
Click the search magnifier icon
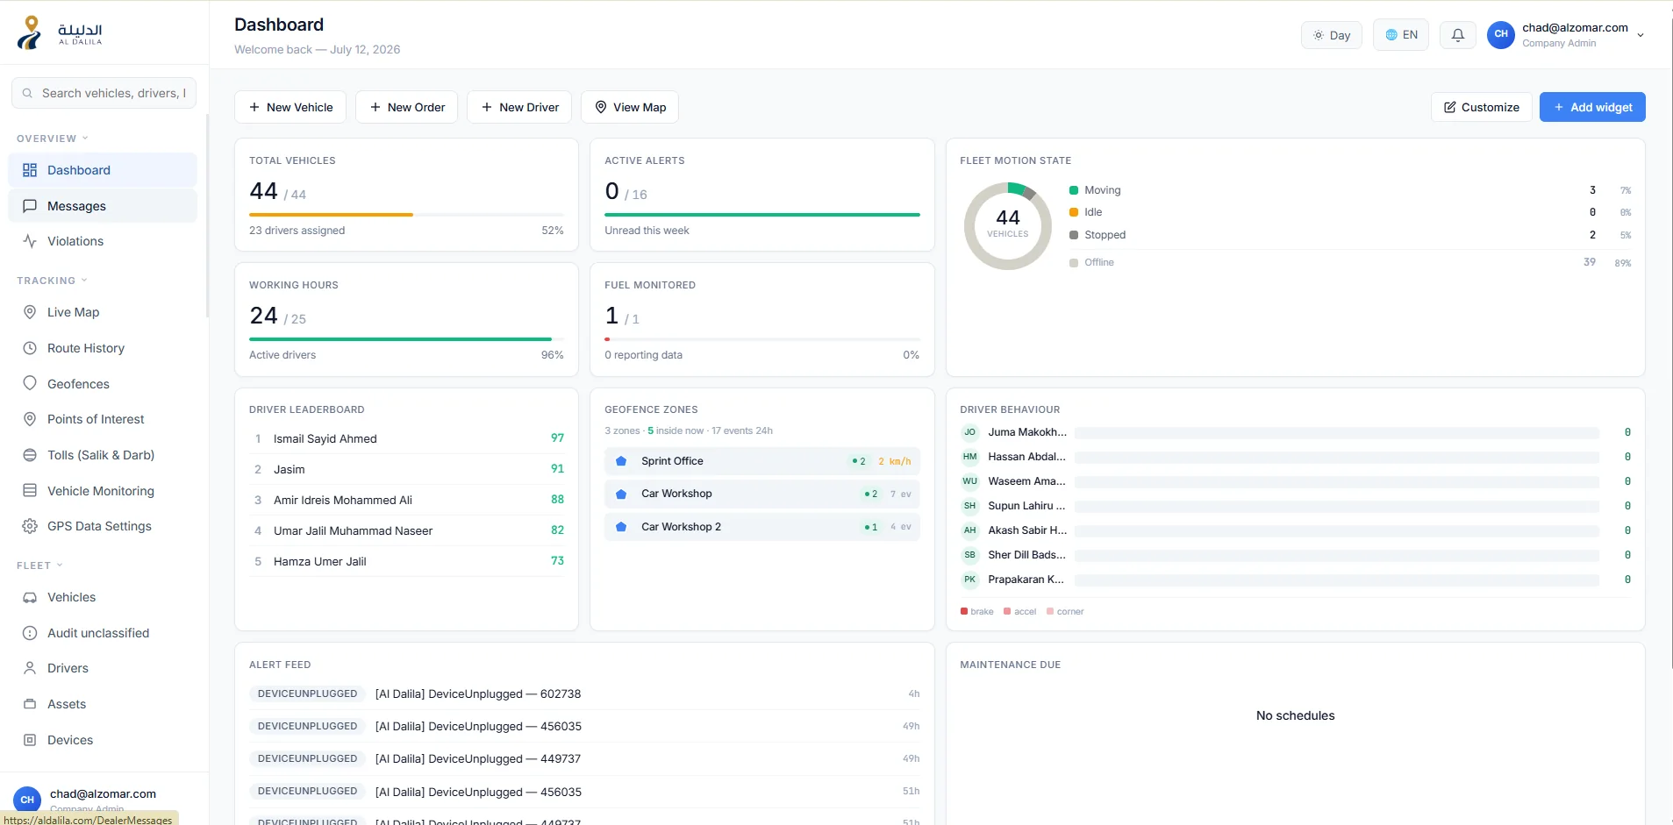27,93
